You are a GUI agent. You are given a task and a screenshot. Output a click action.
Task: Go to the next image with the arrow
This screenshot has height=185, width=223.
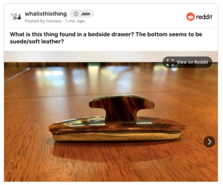[x=209, y=142]
